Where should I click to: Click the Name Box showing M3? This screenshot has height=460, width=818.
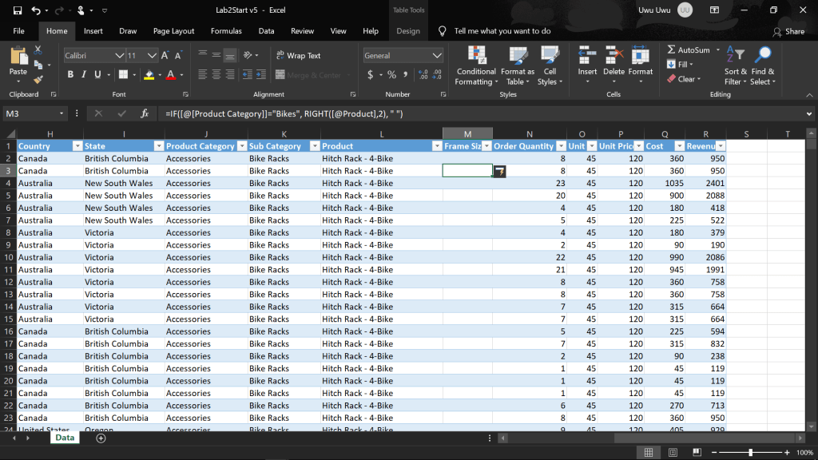32,113
